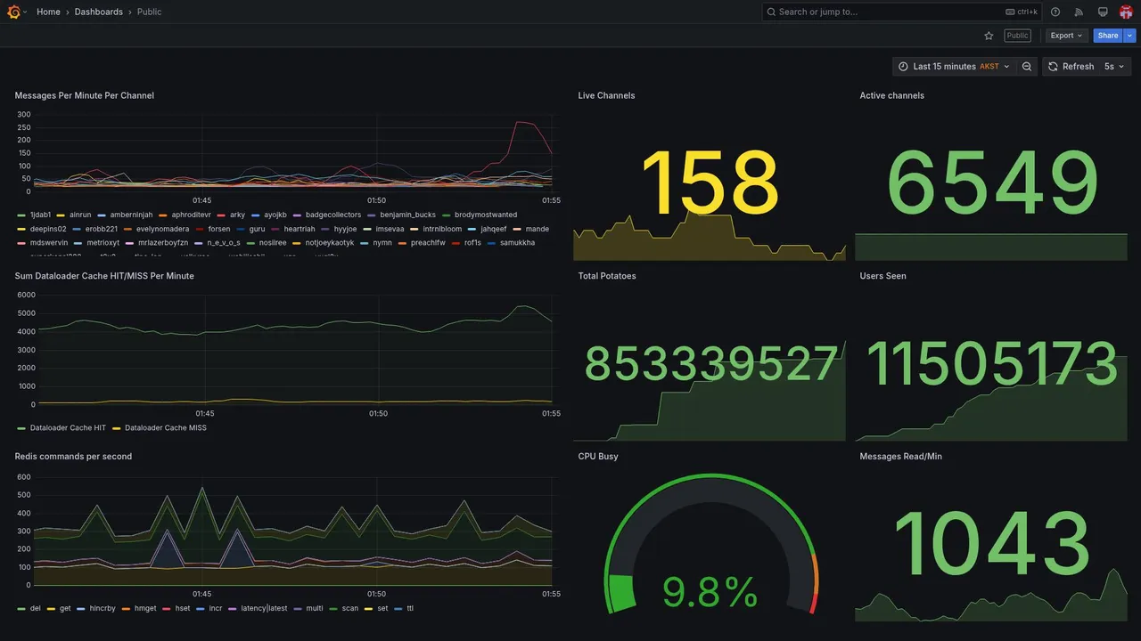This screenshot has height=641, width=1141.
Task: Star this dashboard as favorite
Action: (x=989, y=36)
